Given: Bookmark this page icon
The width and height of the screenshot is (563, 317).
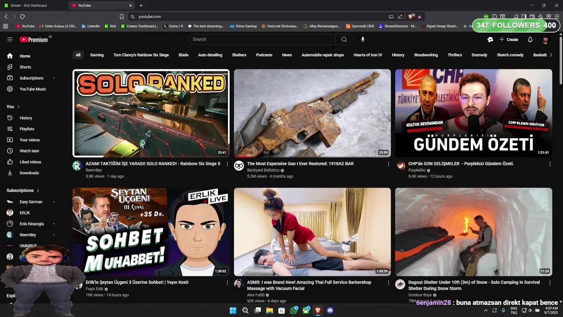Looking at the screenshot, I should pos(122,17).
